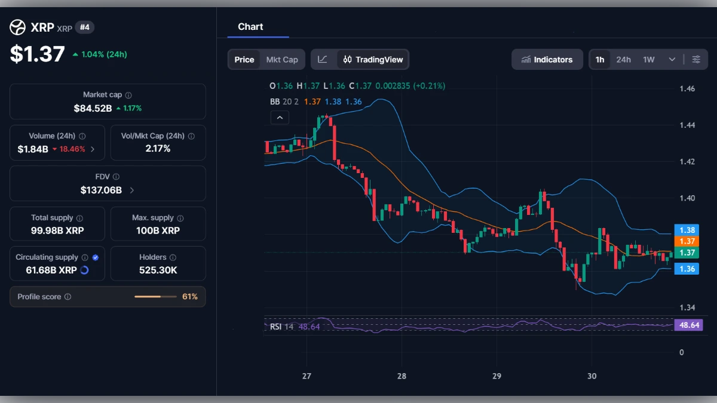Click the XRP coin logo icon
The width and height of the screenshot is (717, 403).
[18, 27]
